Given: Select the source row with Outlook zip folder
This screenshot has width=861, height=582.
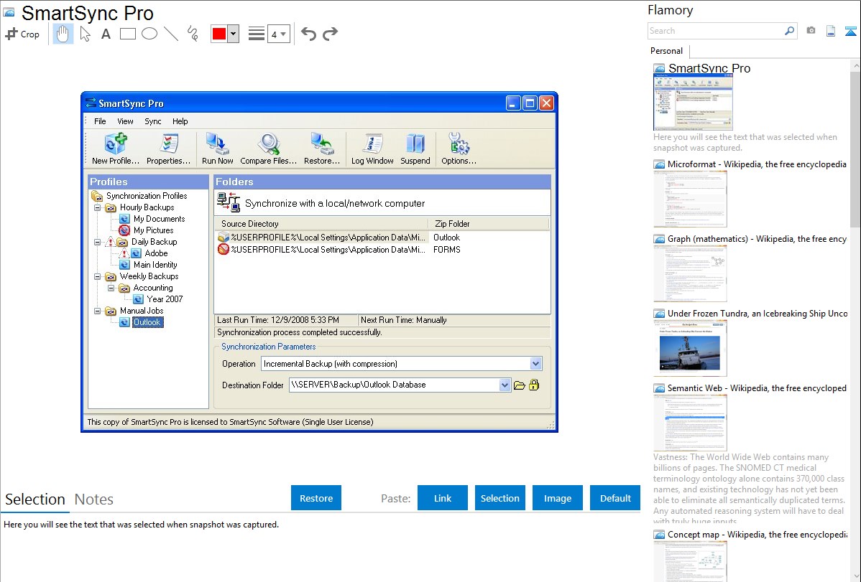Looking at the screenshot, I should [382, 238].
